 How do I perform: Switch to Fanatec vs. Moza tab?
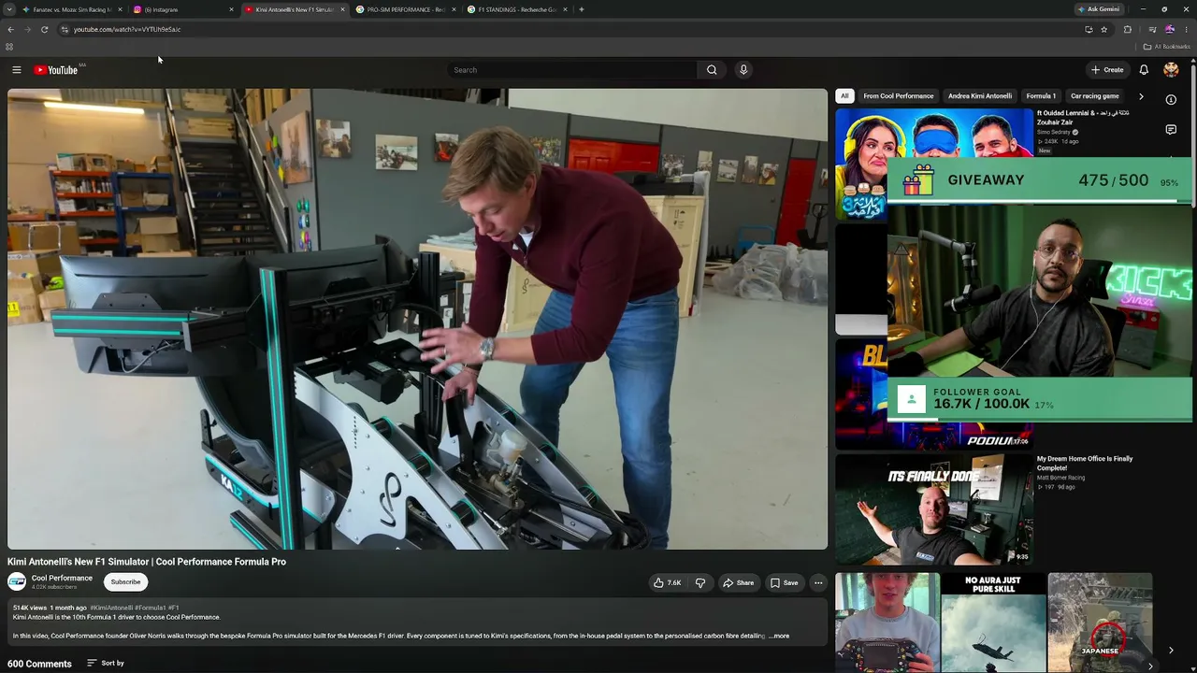point(72,9)
